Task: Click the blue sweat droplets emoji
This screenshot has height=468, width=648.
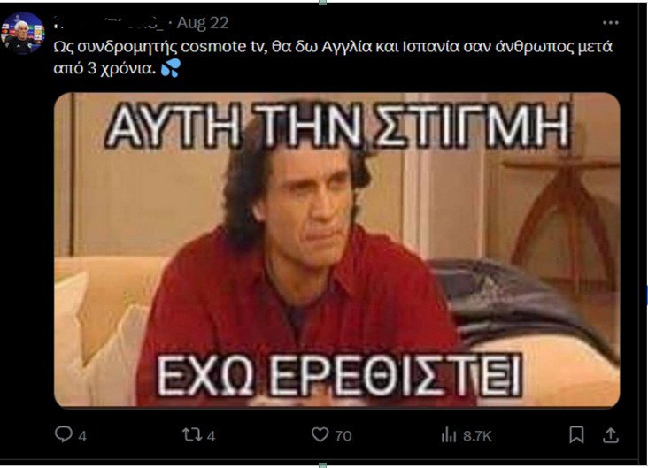Action: [170, 68]
